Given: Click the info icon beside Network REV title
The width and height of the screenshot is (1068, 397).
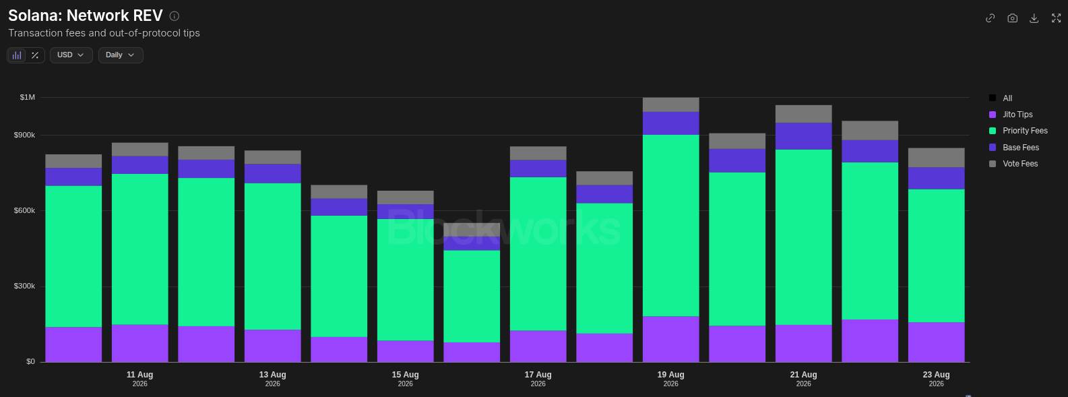Looking at the screenshot, I should pos(174,16).
